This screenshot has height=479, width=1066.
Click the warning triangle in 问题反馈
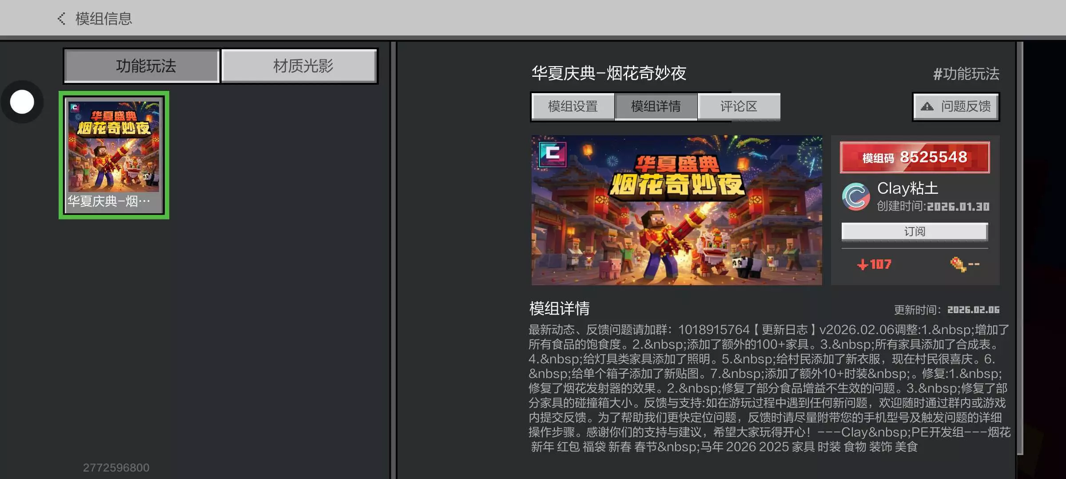point(927,106)
